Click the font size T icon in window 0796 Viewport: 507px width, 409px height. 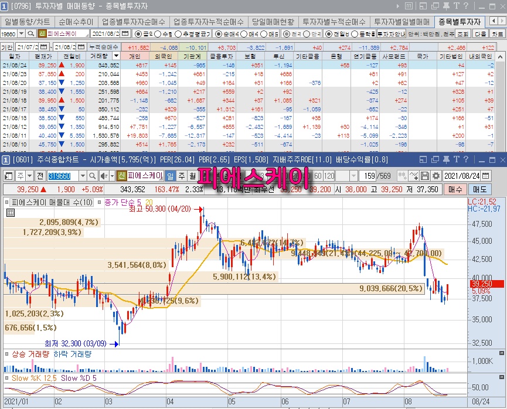(x=456, y=6)
